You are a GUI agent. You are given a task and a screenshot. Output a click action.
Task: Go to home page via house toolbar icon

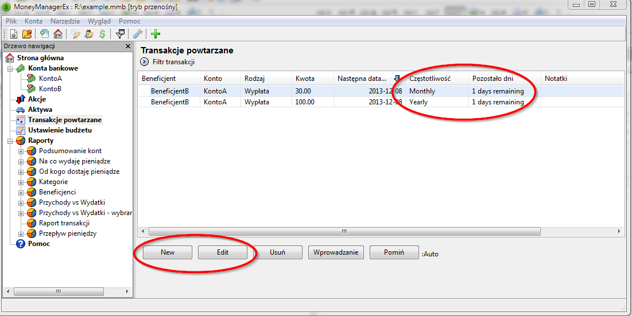(x=57, y=34)
